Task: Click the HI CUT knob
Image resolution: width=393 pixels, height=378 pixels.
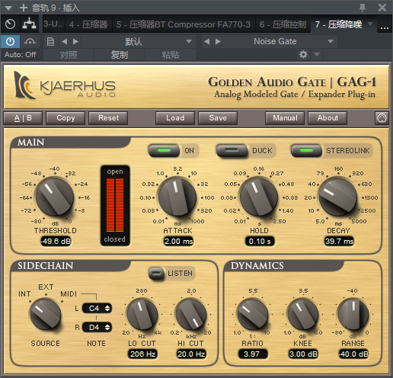Action: point(191,315)
